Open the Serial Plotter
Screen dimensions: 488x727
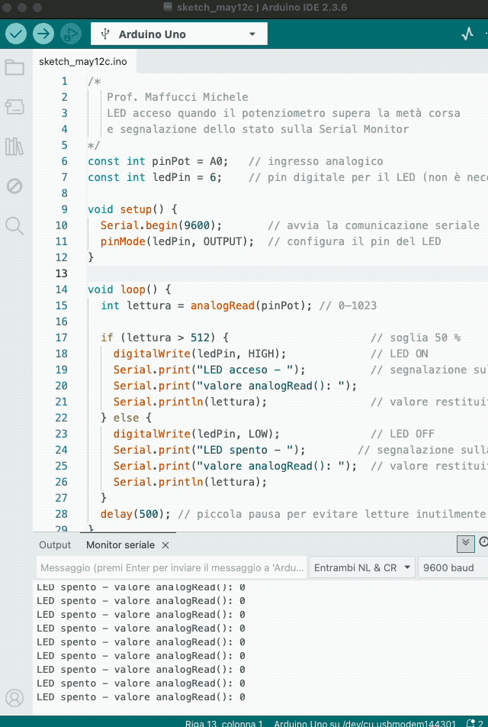(x=467, y=34)
